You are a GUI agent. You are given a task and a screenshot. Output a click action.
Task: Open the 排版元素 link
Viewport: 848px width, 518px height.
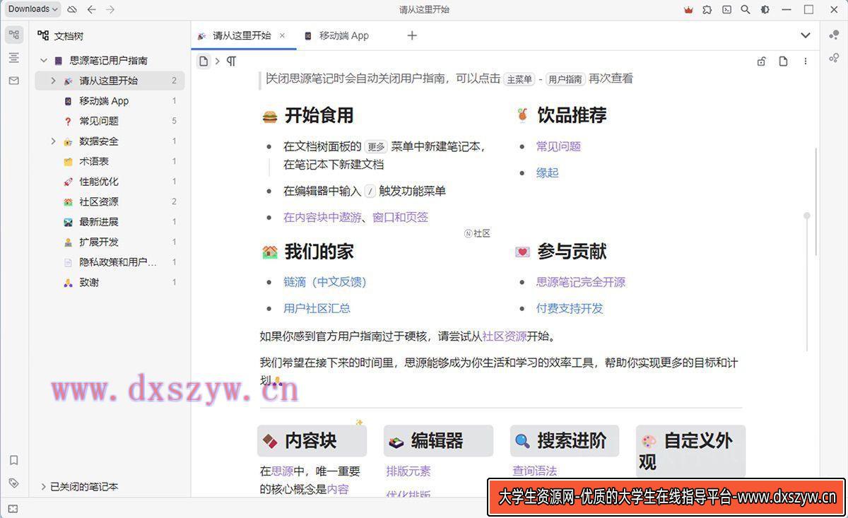[408, 471]
